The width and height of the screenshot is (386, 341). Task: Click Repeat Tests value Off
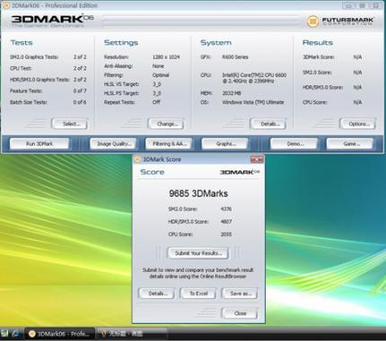(156, 101)
